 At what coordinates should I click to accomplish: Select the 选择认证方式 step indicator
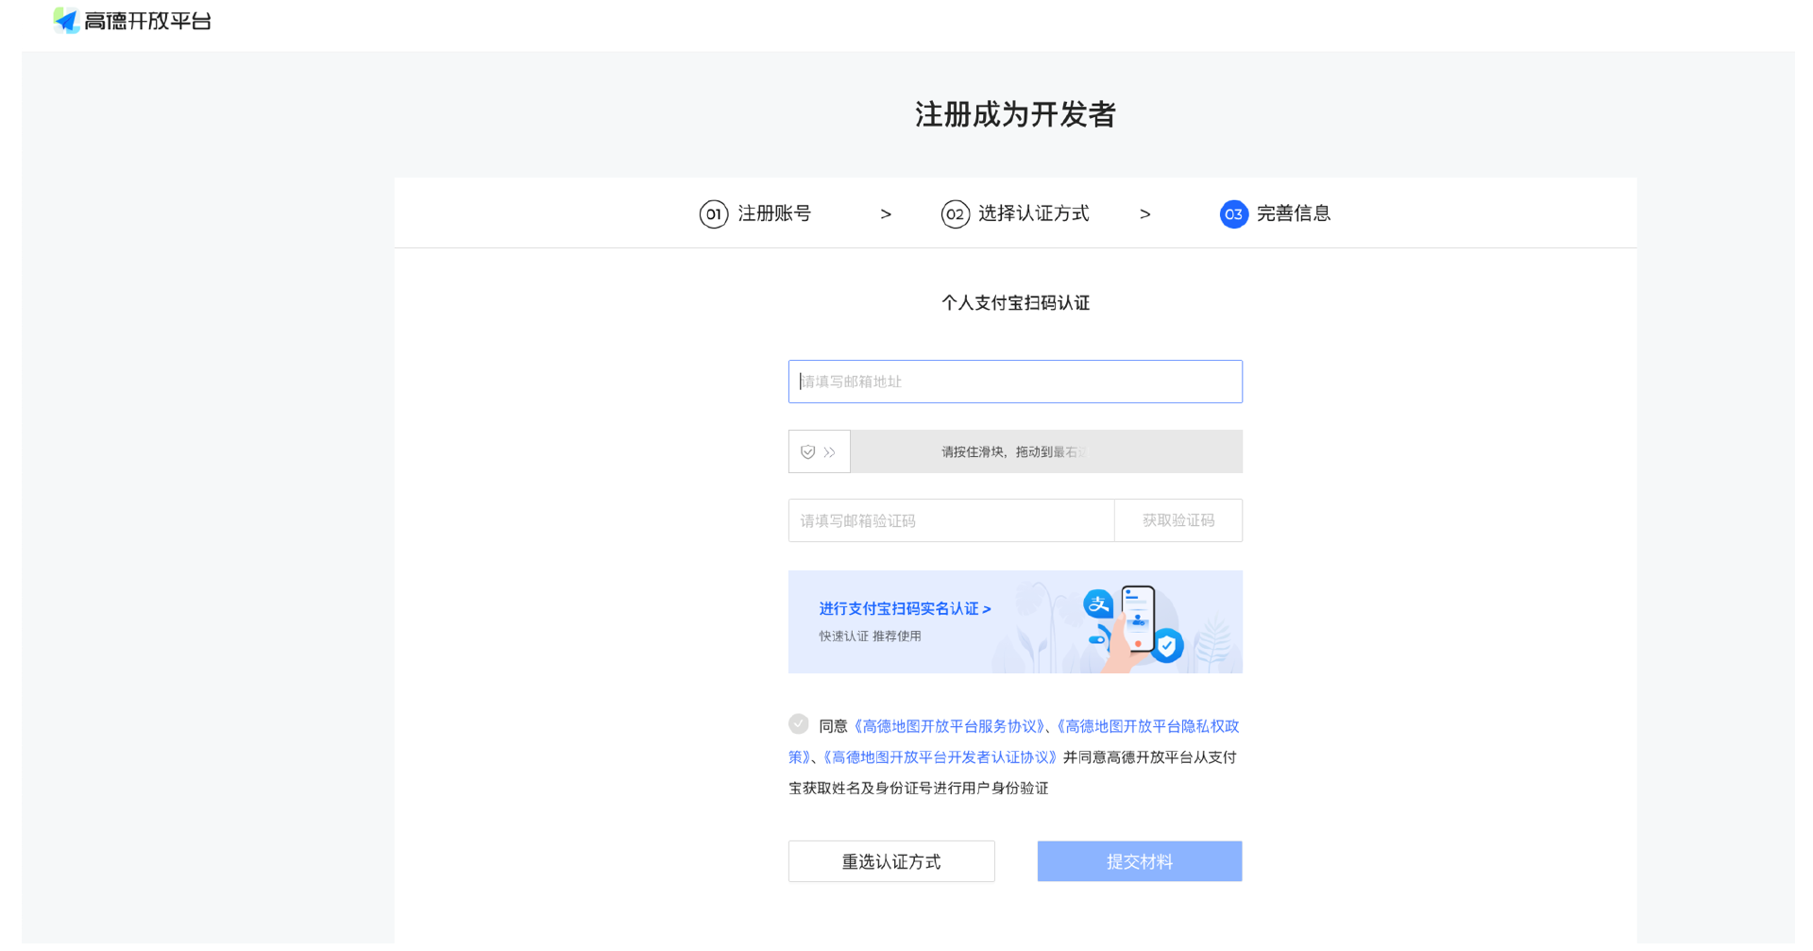[x=1015, y=214]
